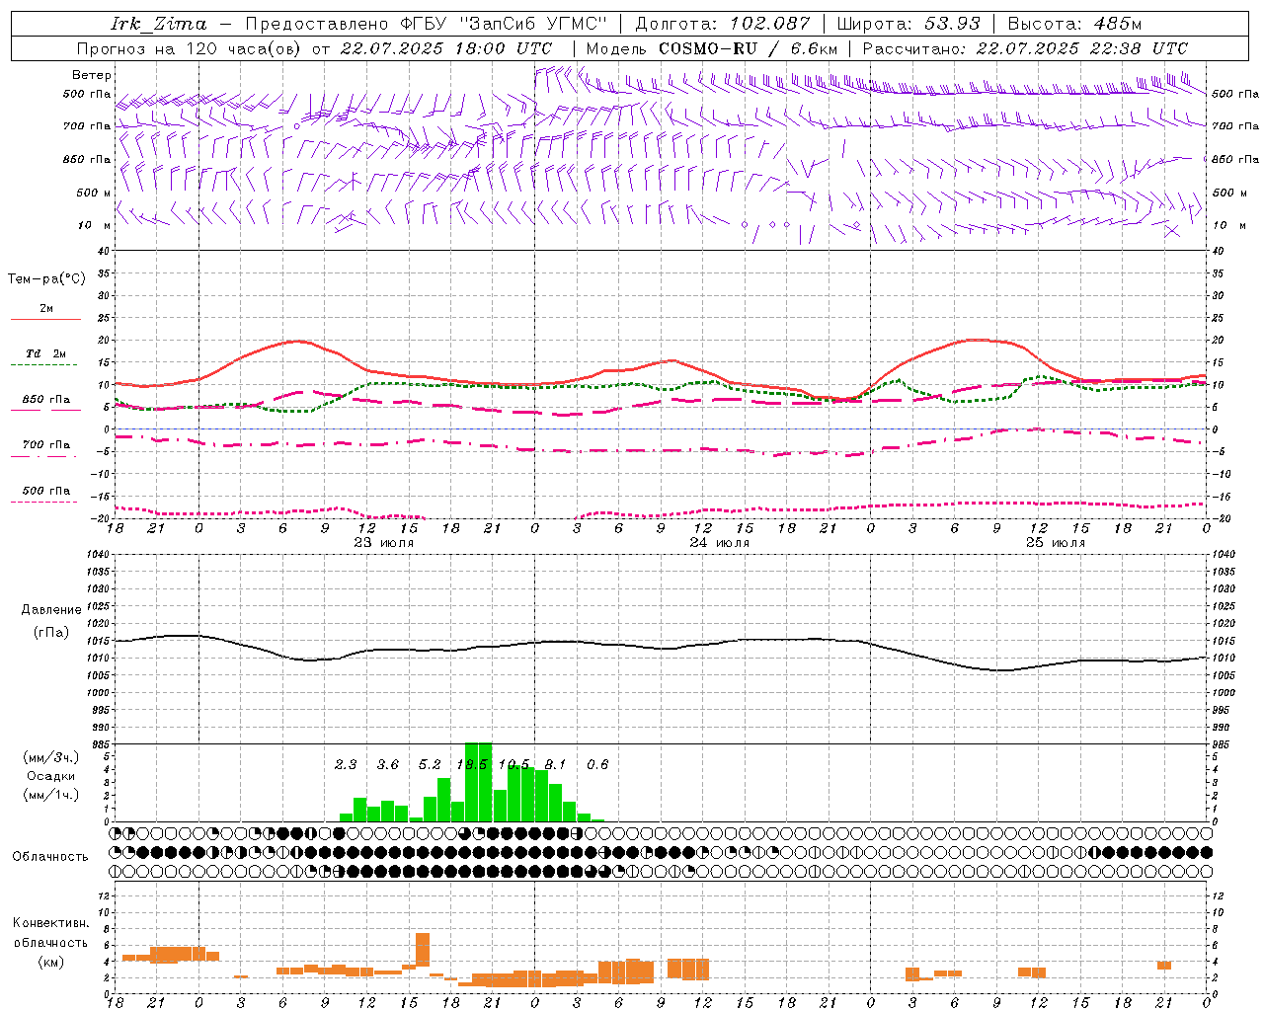Click the Конвективн. convective cloudiness label
The image size is (1264, 1011).
50,923
